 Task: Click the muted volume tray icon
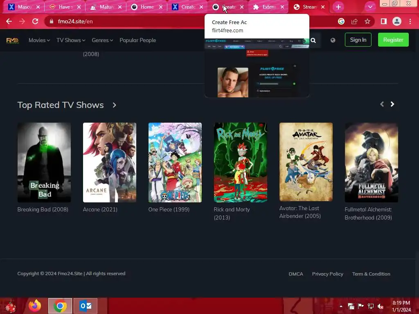[x=381, y=306]
